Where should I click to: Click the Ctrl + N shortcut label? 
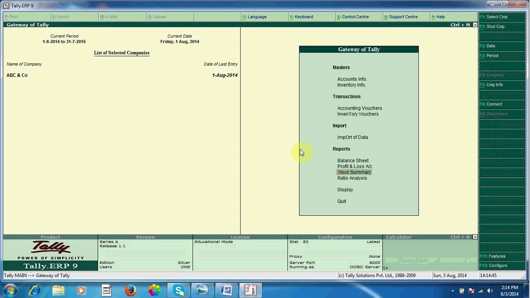pos(460,237)
